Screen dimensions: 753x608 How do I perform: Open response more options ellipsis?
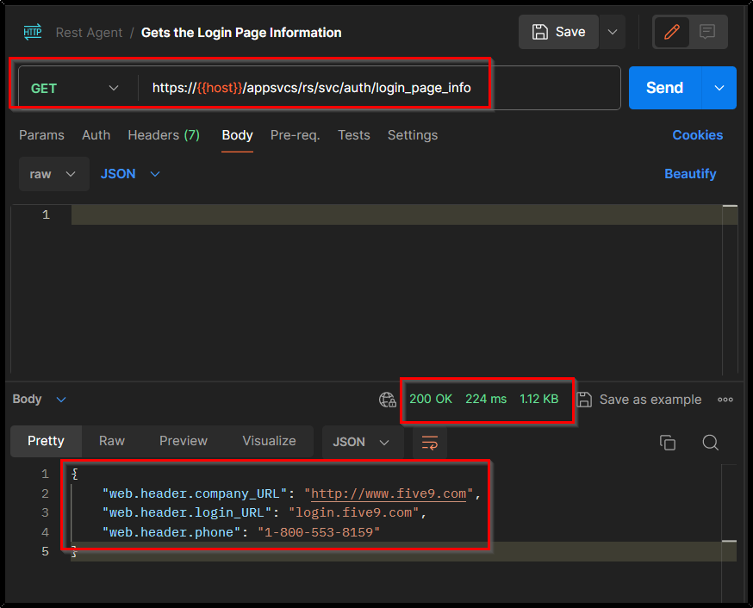(x=725, y=400)
